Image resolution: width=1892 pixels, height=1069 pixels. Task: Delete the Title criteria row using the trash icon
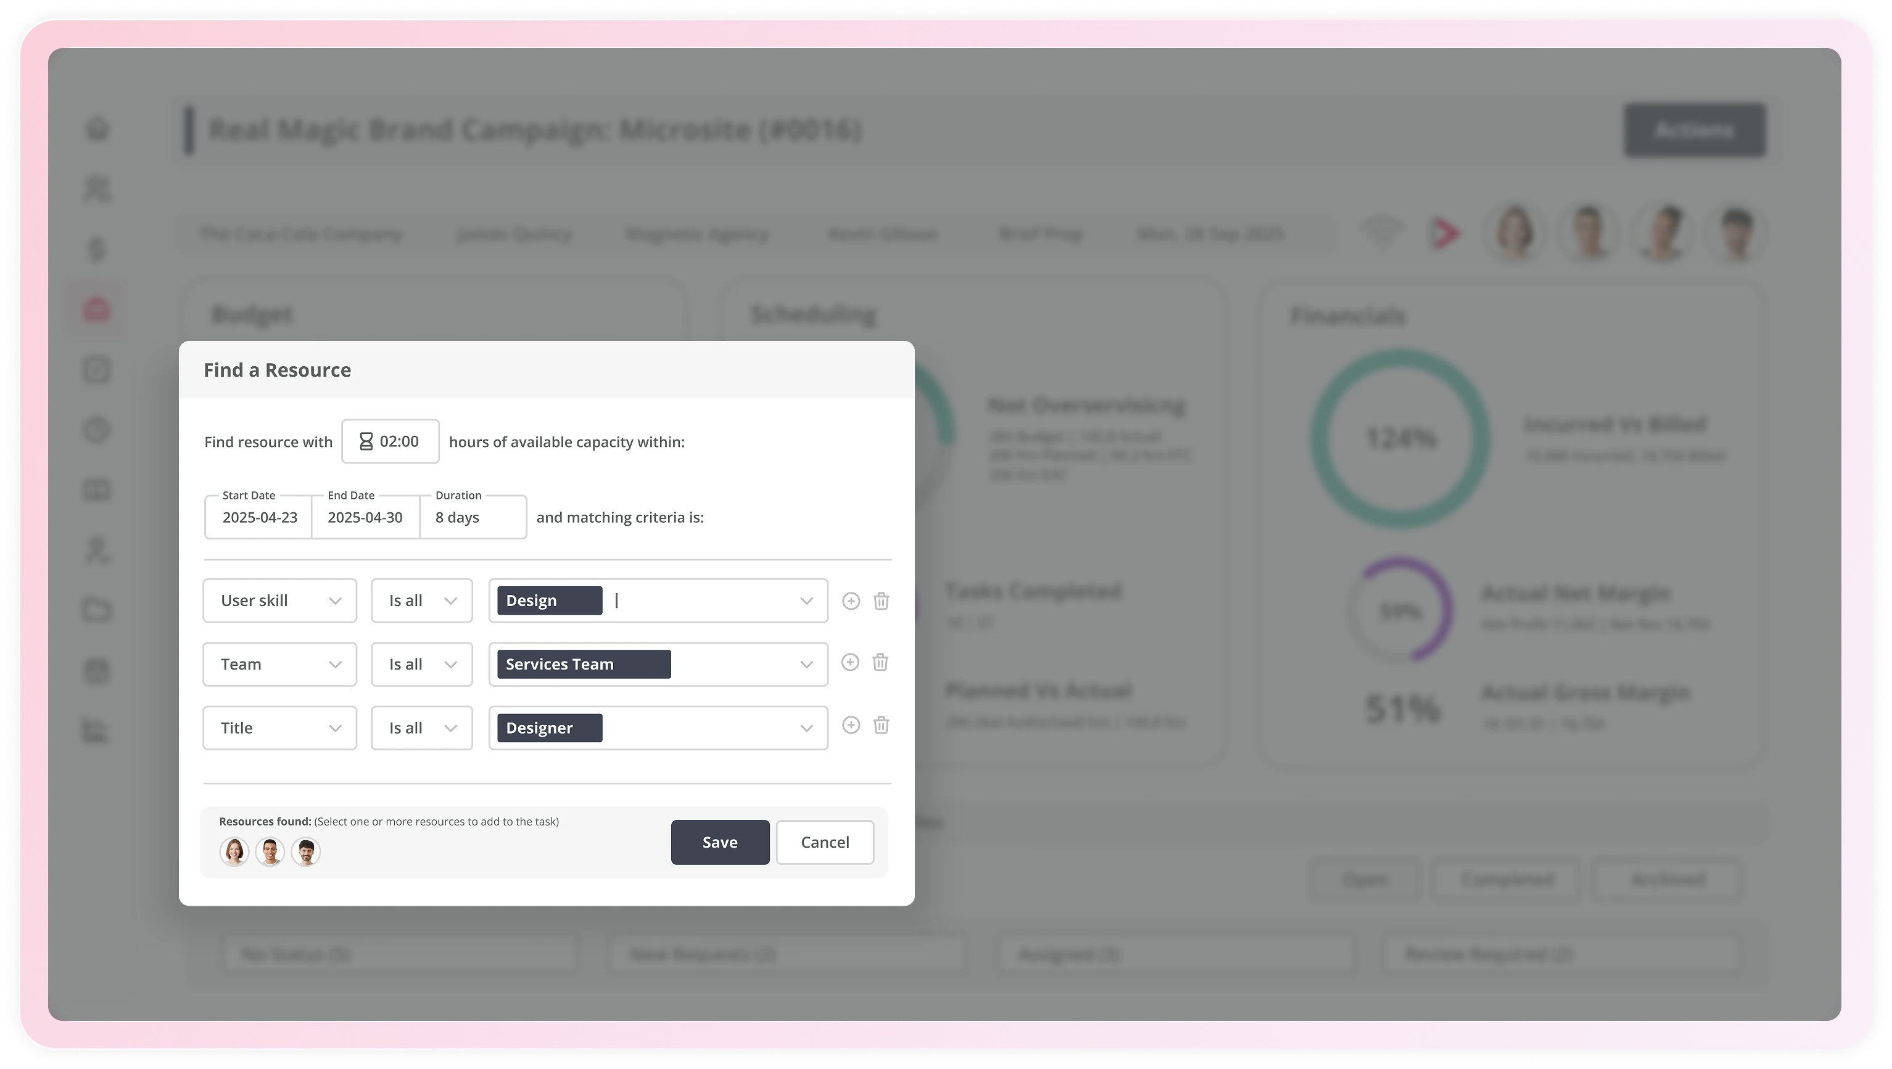tap(881, 726)
